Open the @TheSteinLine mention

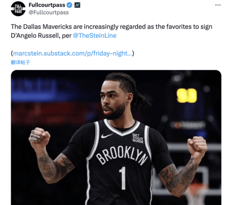(95, 36)
